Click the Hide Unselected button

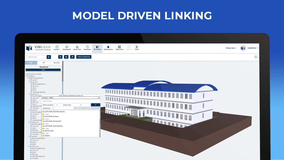[84, 57]
